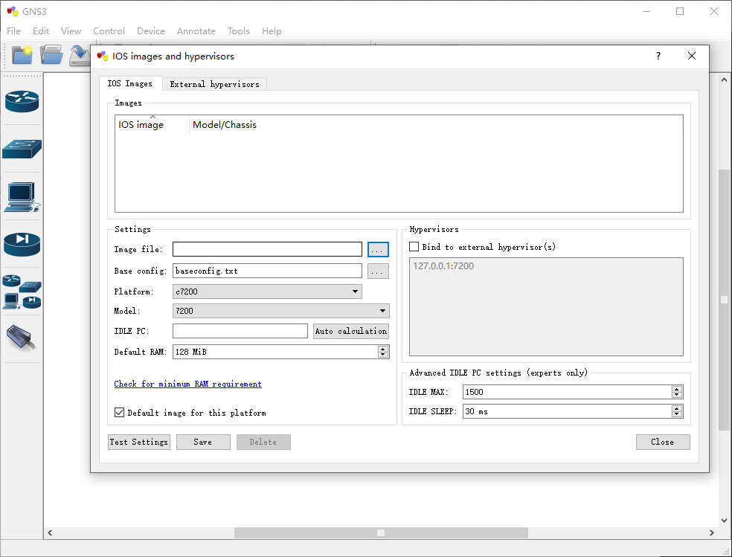Decrease IDLE SLEEP value with down arrow
Screen dimensions: 732x557
coord(677,414)
